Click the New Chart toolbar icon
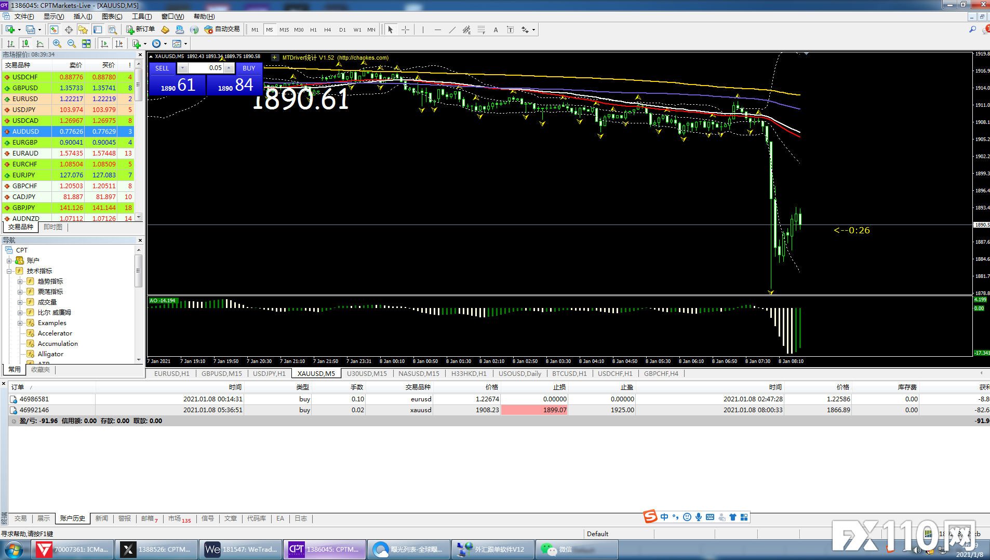Screen dimensions: 990x560 coord(10,30)
